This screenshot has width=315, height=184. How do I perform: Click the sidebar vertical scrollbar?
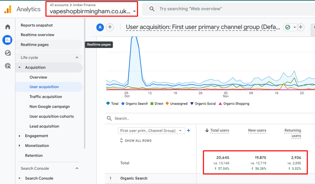[85, 84]
